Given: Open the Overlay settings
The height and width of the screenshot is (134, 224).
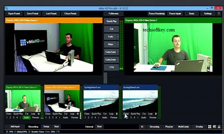Looking at the screenshot, I should click(199, 126).
